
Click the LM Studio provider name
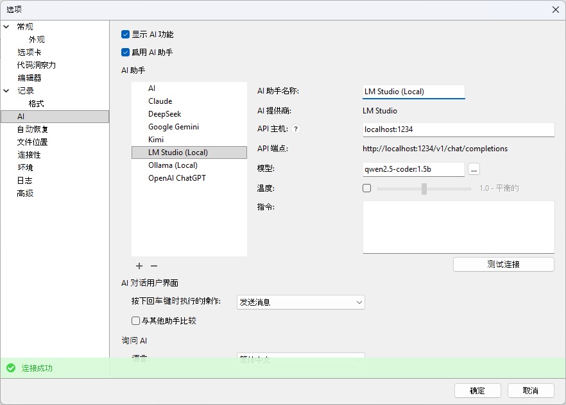click(380, 111)
